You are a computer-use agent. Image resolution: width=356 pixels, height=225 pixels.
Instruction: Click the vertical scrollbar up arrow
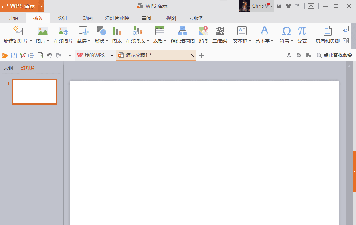349,66
